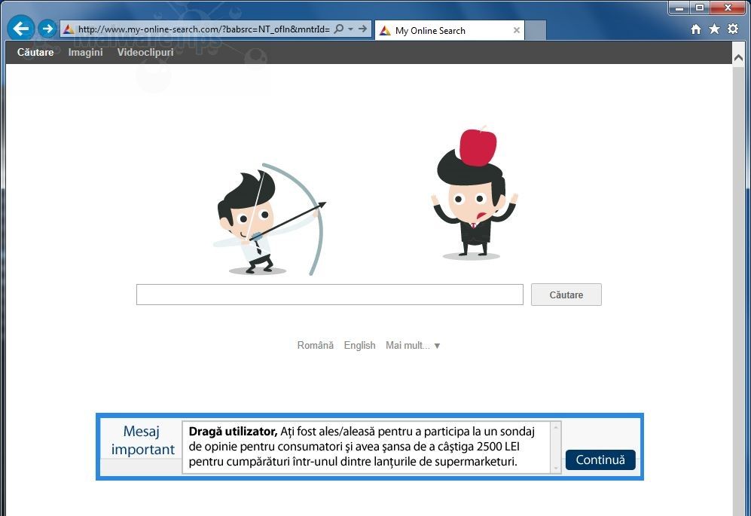Click the Dragă utilizator message text
This screenshot has width=751, height=516.
point(362,447)
